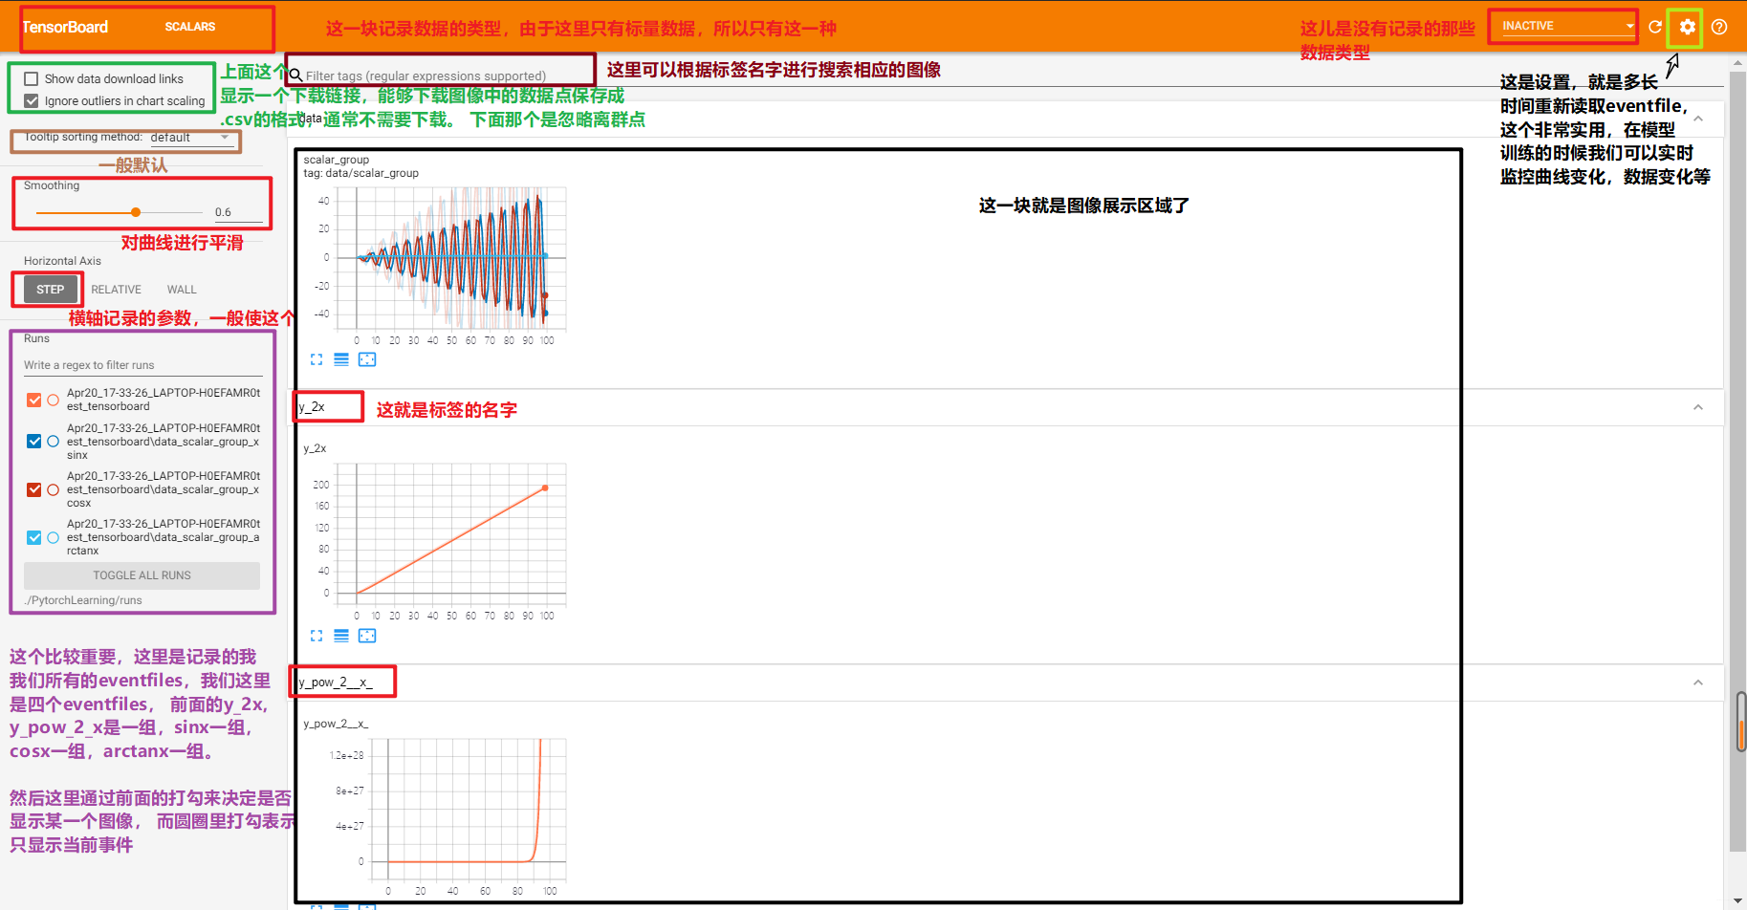
Task: Click the y_2x tag header
Action: [x=312, y=407]
